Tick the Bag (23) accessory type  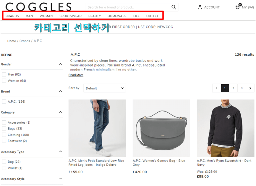point(4,162)
